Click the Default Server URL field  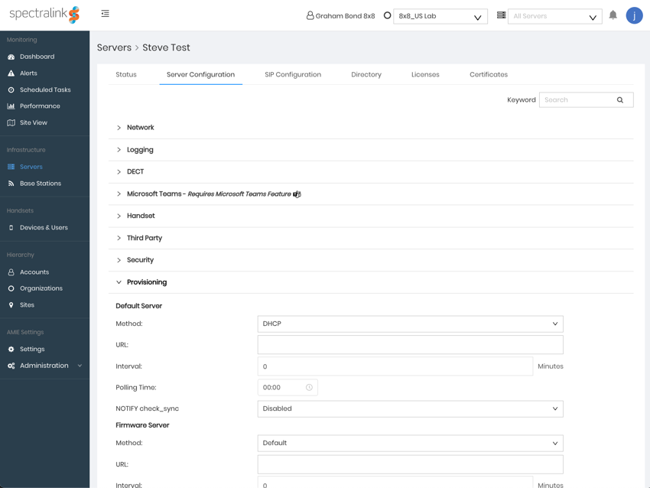click(x=410, y=345)
